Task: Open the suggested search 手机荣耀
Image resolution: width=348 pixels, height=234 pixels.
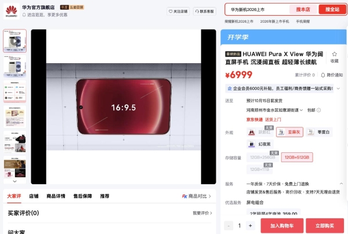Action: pos(303,21)
